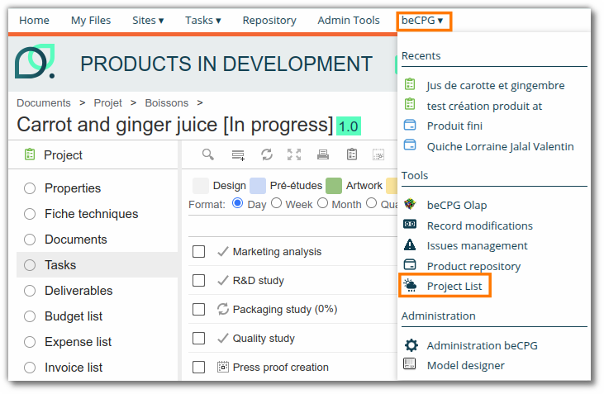604x394 pixels.
Task: Open Administration beCPG link
Action: tap(483, 345)
